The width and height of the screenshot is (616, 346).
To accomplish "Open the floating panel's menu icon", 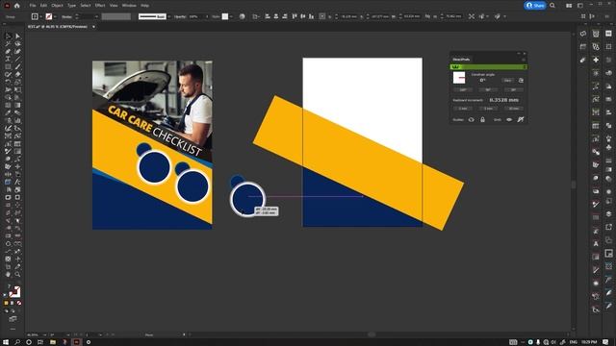I will click(x=524, y=60).
